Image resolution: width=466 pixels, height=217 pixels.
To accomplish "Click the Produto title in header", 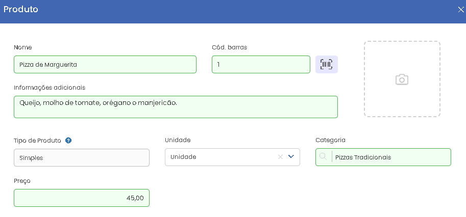I will pos(21,9).
